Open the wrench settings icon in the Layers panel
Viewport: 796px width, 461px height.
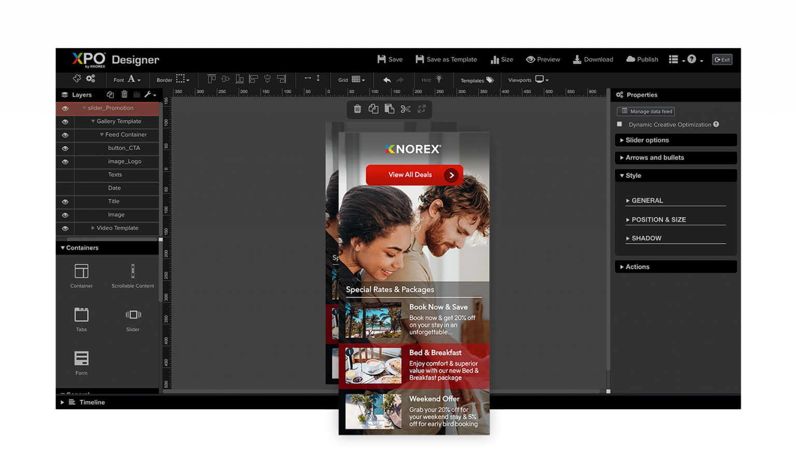(149, 94)
